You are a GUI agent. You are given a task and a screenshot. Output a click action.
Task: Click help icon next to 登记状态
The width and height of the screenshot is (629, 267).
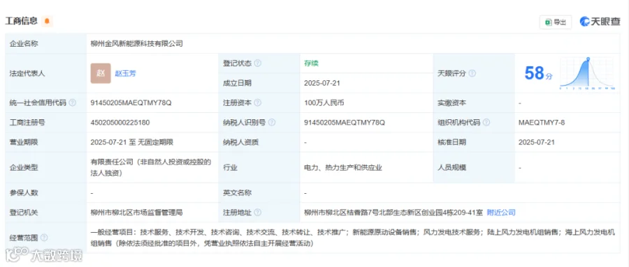click(257, 63)
